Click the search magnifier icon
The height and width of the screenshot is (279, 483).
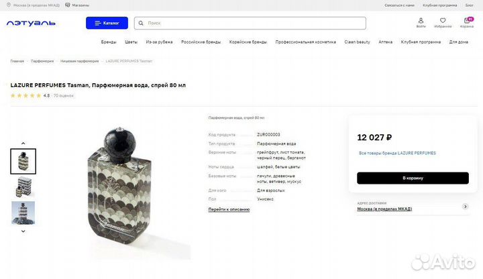(x=141, y=23)
